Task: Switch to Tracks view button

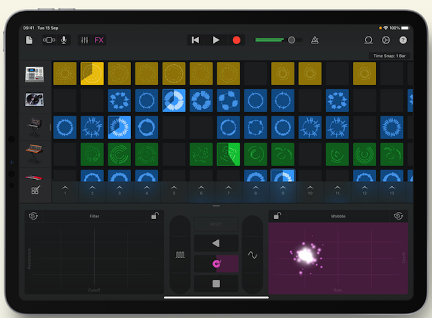Action: 49,40
